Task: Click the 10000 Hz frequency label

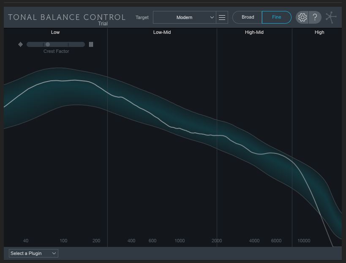Action: [304, 241]
